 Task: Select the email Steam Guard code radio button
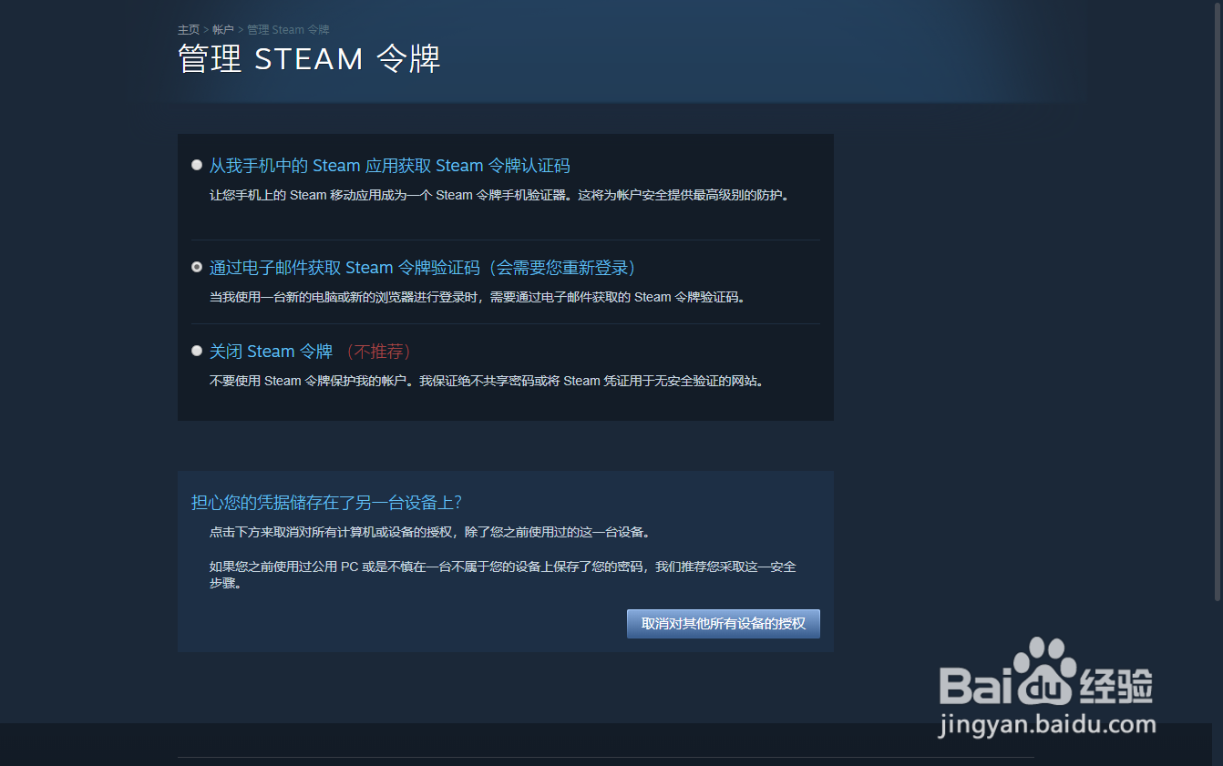tap(197, 267)
